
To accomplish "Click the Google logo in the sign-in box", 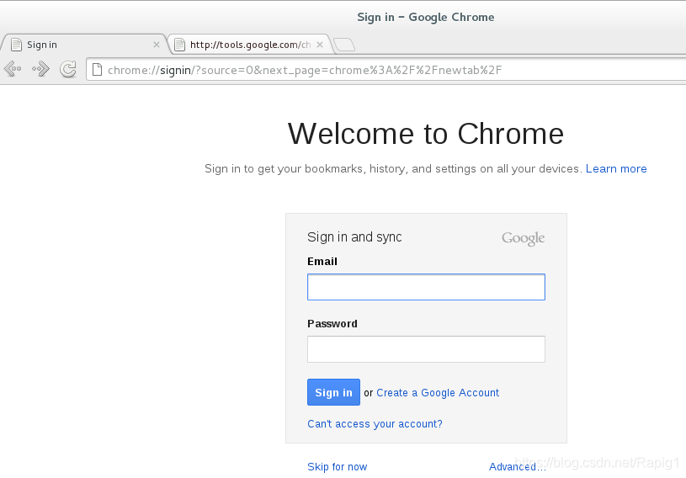I will pos(523,238).
